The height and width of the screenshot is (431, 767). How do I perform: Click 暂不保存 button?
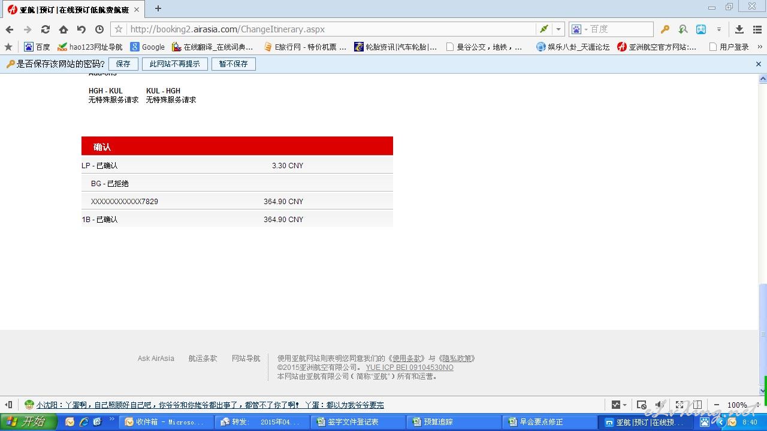pos(233,64)
